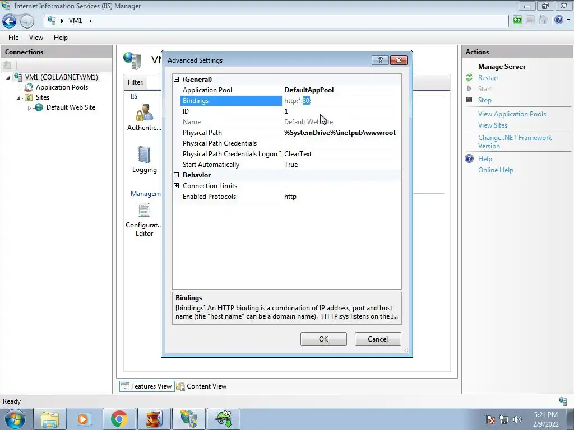The image size is (574, 430).
Task: Switch to Content View tab
Action: point(202,386)
